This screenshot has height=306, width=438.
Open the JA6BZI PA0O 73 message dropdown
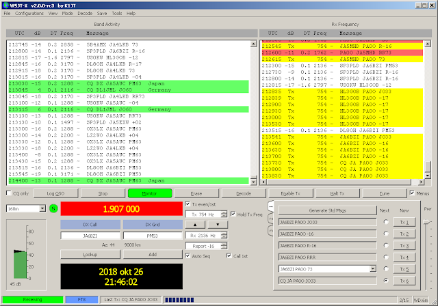pos(373,269)
